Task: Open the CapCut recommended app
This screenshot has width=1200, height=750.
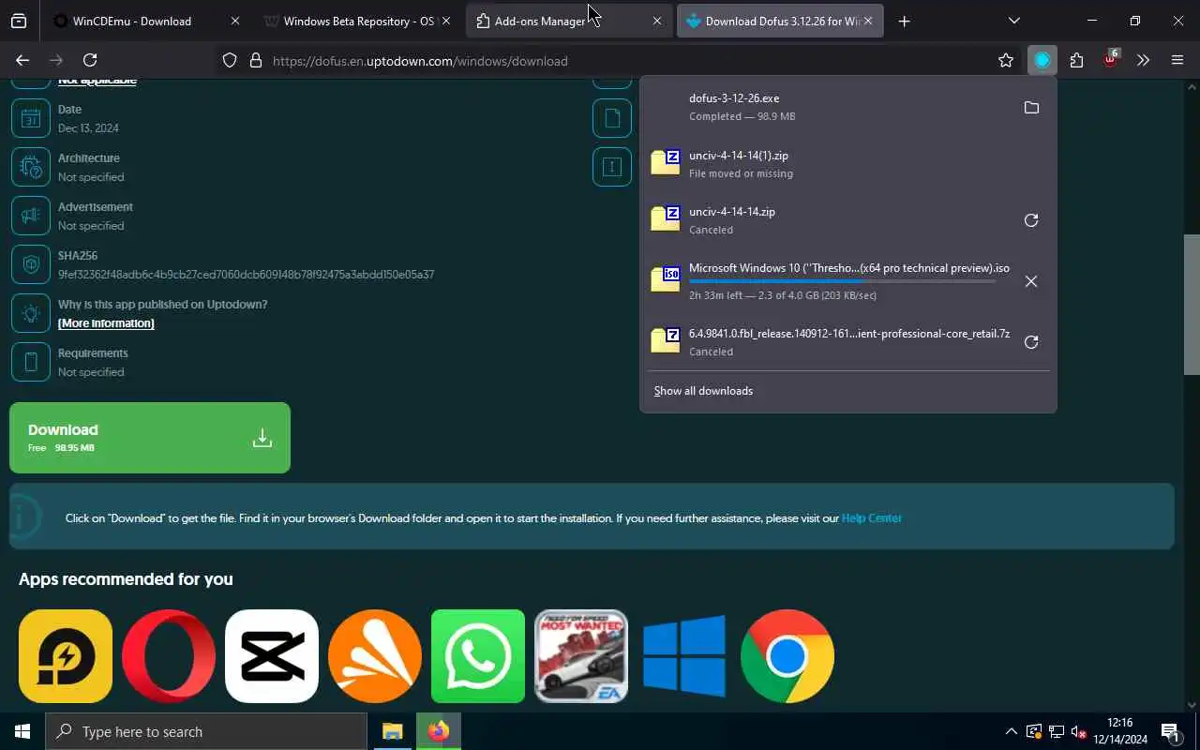Action: point(272,656)
